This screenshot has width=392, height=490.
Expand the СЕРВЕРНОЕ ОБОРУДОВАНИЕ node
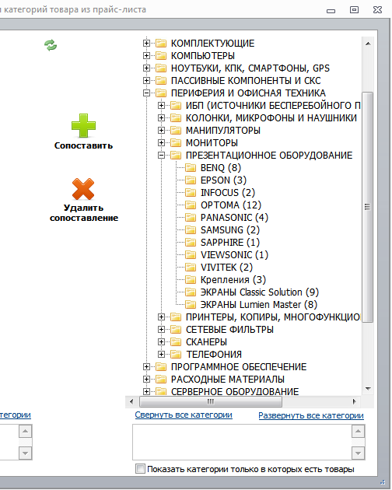tap(146, 391)
